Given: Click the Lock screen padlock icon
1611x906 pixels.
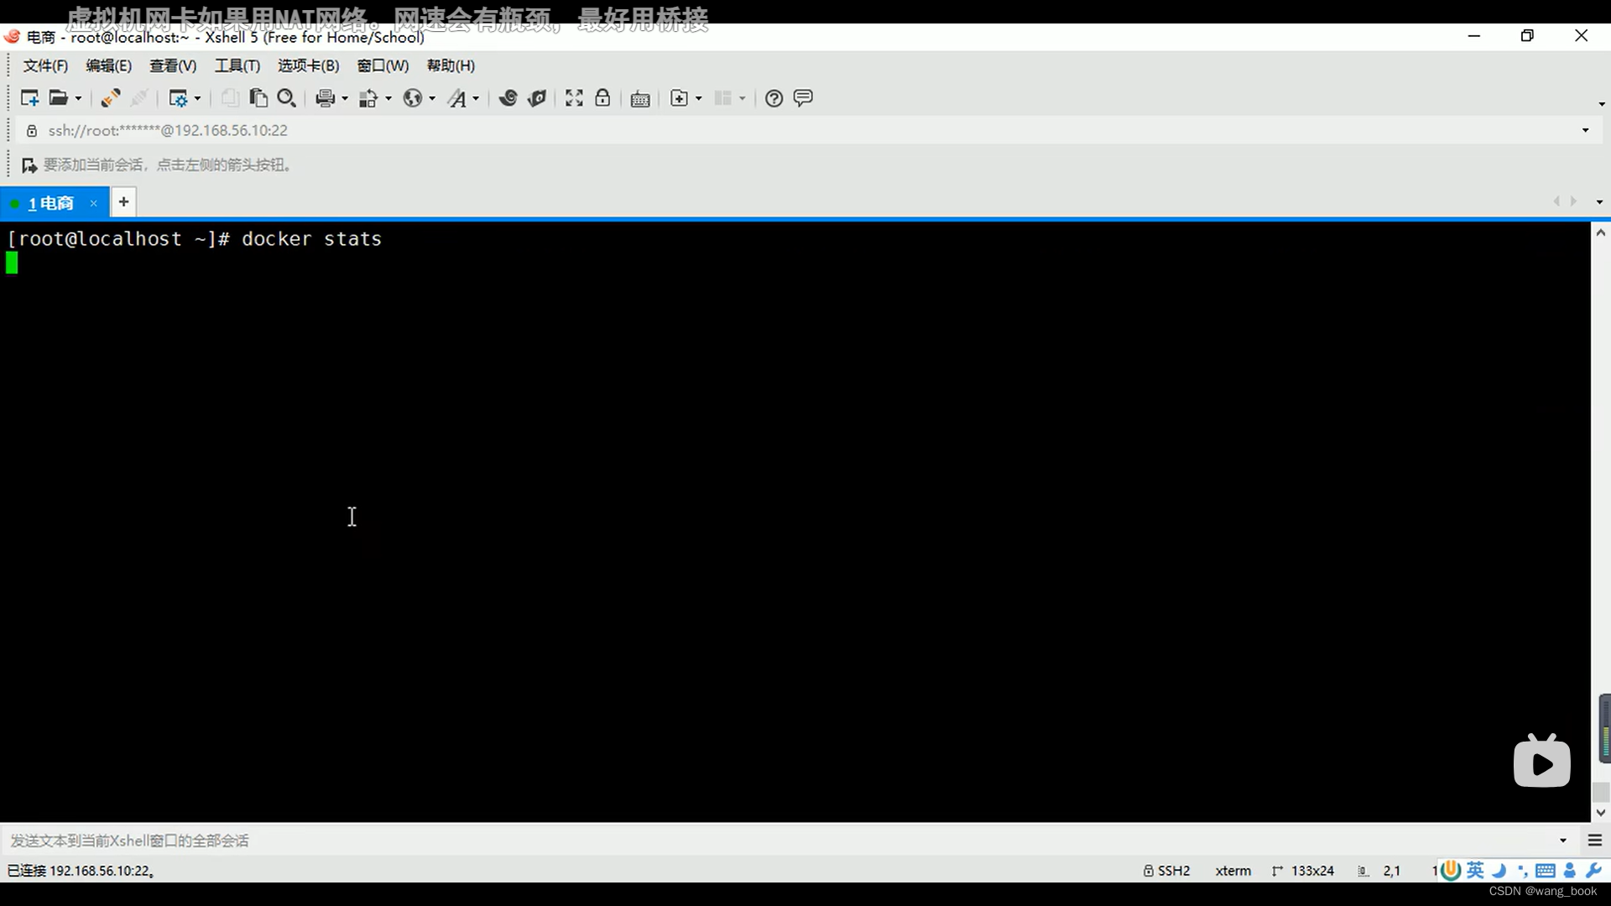Looking at the screenshot, I should [x=602, y=98].
